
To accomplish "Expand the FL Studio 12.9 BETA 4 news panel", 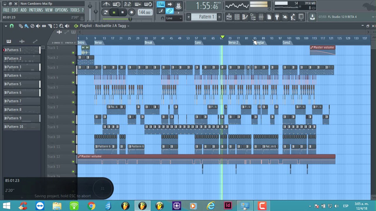I will click(373, 17).
